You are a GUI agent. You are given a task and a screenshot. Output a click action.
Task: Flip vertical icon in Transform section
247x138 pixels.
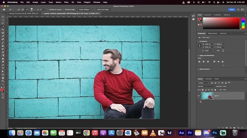click(x=223, y=51)
